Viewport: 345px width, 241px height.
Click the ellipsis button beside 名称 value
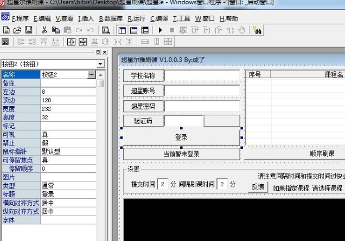click(x=92, y=75)
